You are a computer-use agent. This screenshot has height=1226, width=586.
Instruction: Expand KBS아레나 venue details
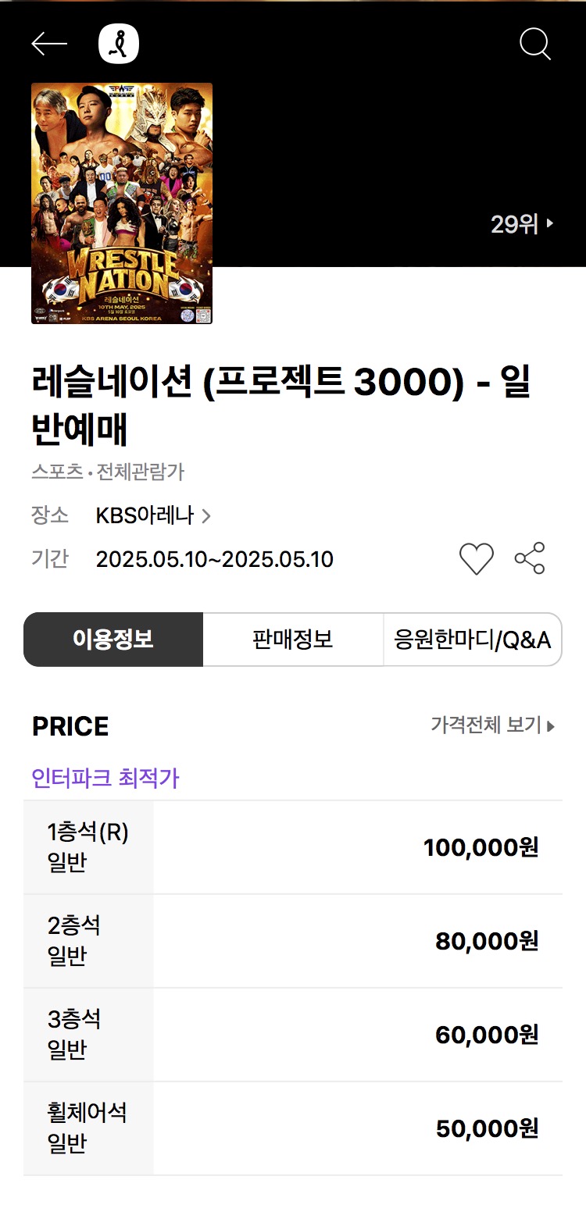click(x=153, y=515)
